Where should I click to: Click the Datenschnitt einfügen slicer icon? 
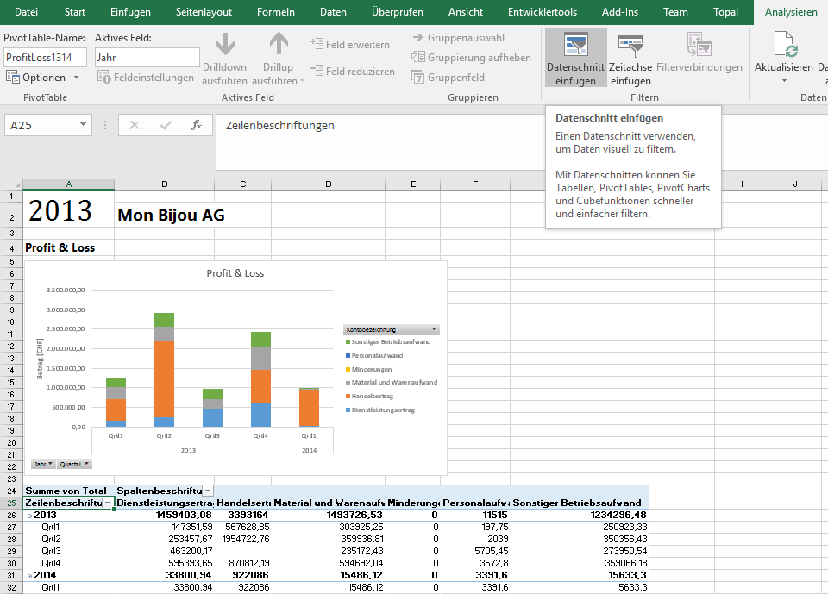(575, 45)
